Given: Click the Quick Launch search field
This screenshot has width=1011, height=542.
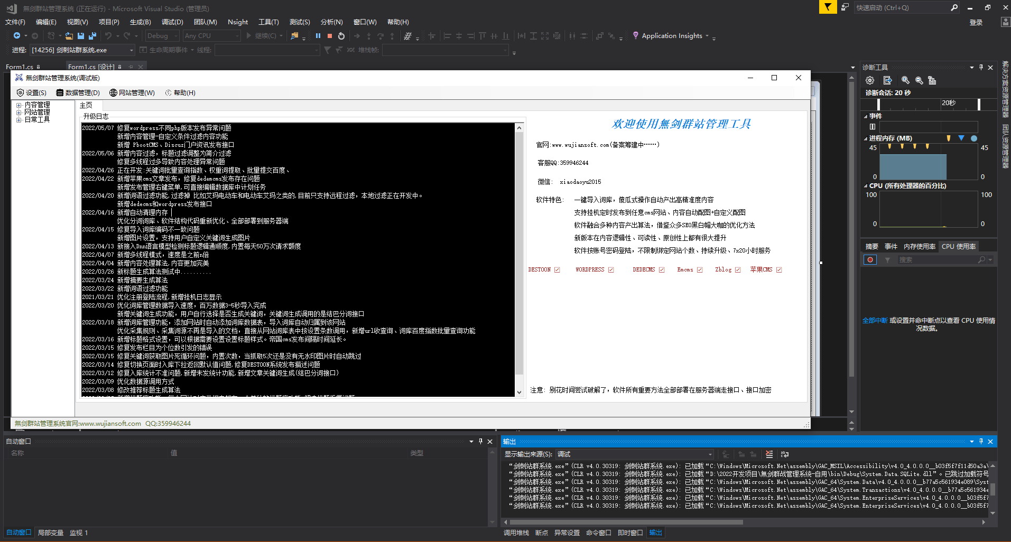Looking at the screenshot, I should tap(906, 7).
